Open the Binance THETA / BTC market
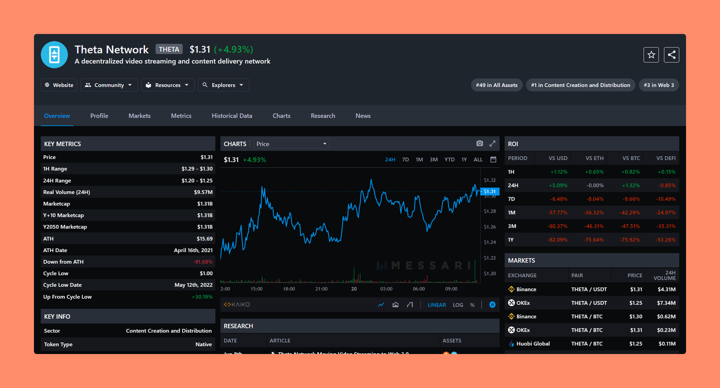The image size is (720, 388). point(592,316)
